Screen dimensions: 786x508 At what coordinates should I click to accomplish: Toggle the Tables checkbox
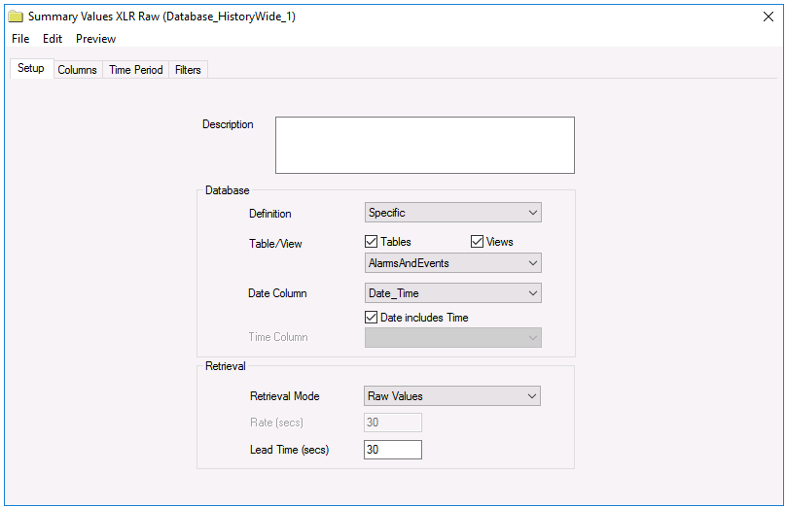tap(371, 242)
